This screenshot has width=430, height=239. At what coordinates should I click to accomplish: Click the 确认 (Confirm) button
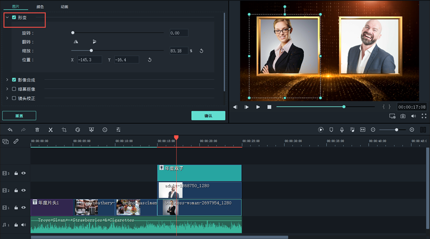click(x=208, y=115)
